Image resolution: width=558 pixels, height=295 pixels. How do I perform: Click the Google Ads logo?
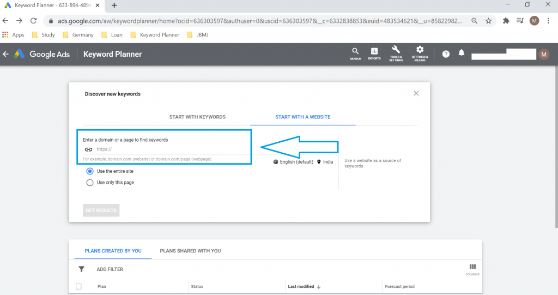[42, 54]
